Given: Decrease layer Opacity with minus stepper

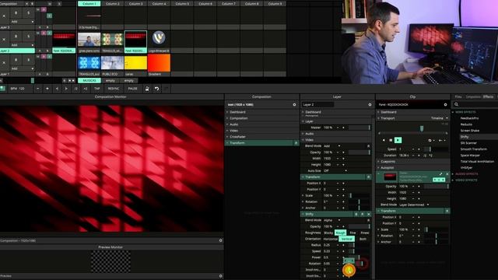Looking at the screenshot, I should coord(338,152).
